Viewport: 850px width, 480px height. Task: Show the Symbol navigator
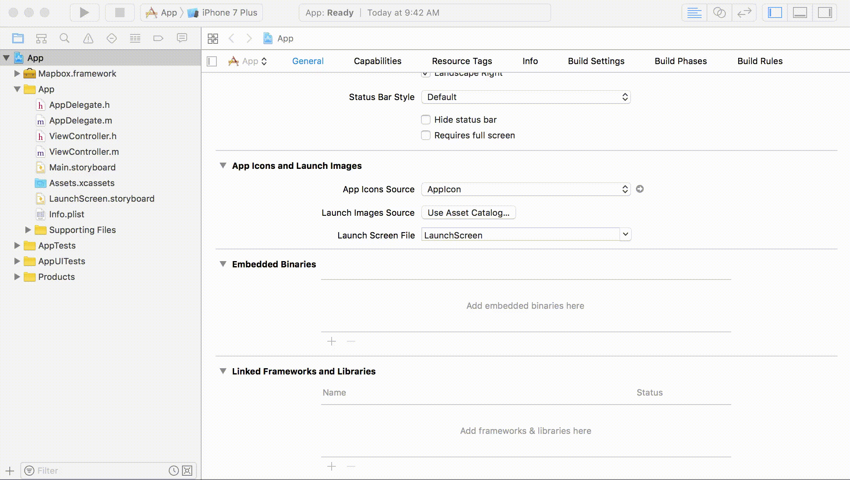tap(41, 38)
